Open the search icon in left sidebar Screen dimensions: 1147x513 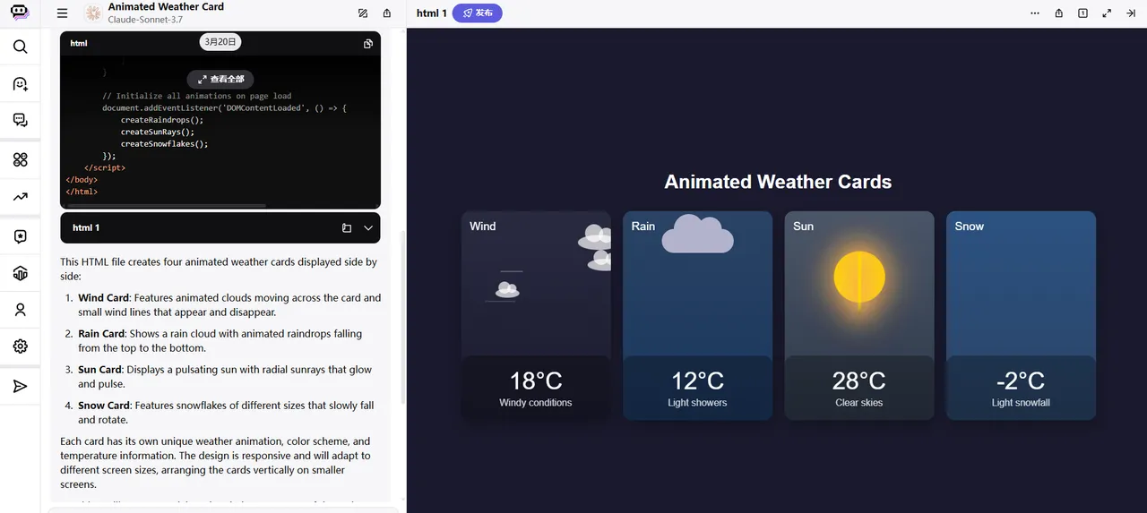click(x=20, y=47)
